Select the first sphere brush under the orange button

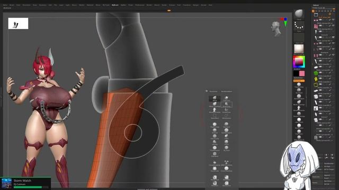click(299, 84)
